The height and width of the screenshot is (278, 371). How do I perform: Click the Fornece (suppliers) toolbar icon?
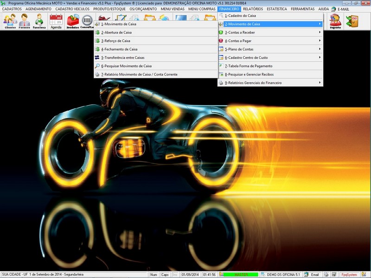pos(24,21)
